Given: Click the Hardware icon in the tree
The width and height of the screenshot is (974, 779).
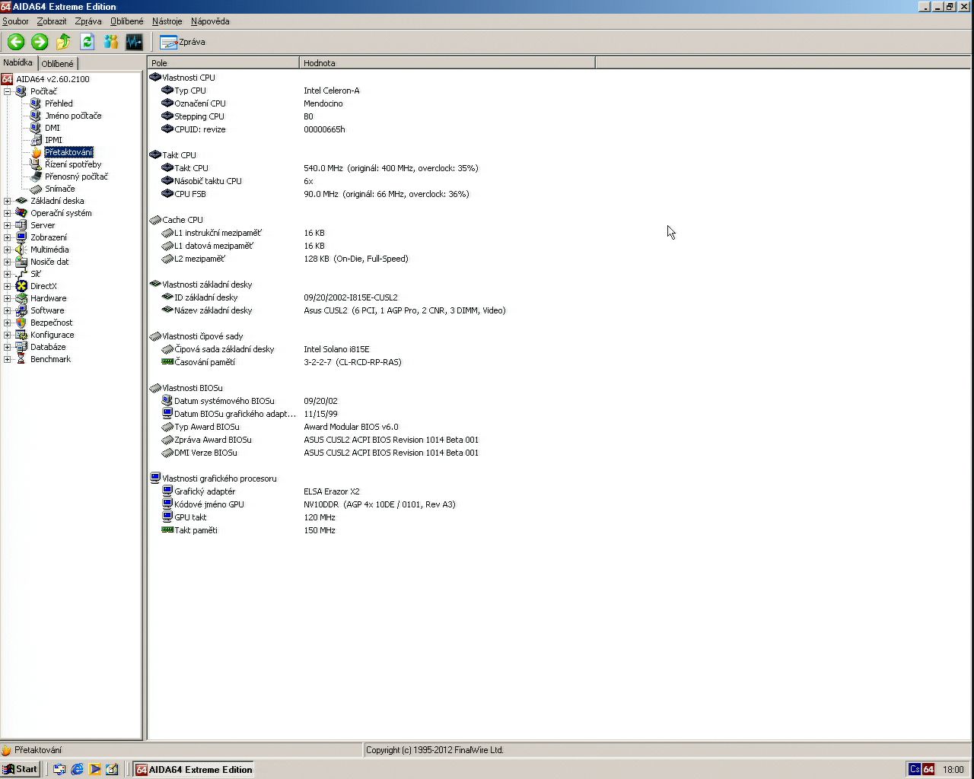Looking at the screenshot, I should (x=21, y=298).
